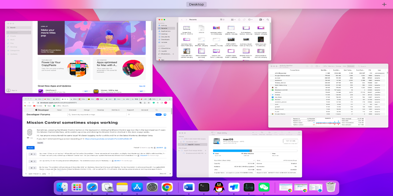Image resolution: width=393 pixels, height=196 pixels.
Task: Select the Desktop space at top
Action: click(x=196, y=4)
